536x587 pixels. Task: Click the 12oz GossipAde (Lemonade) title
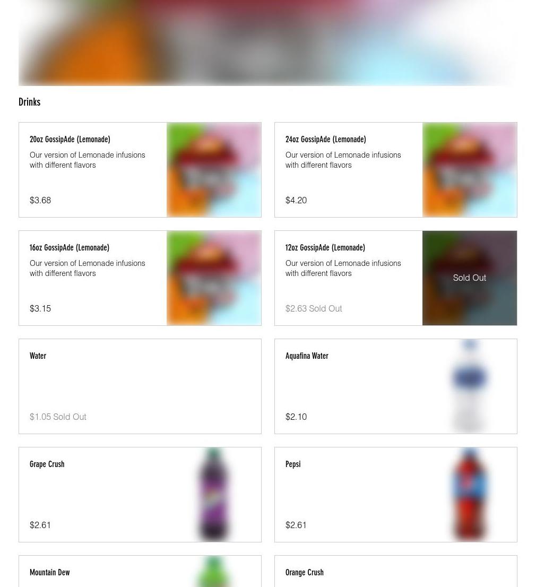click(325, 247)
